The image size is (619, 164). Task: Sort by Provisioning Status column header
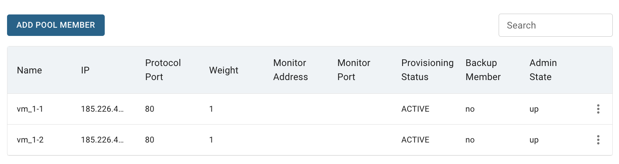click(x=428, y=70)
